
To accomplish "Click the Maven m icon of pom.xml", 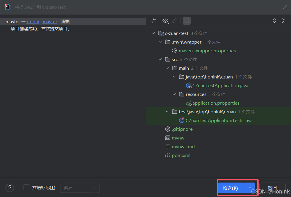I will (x=167, y=155).
